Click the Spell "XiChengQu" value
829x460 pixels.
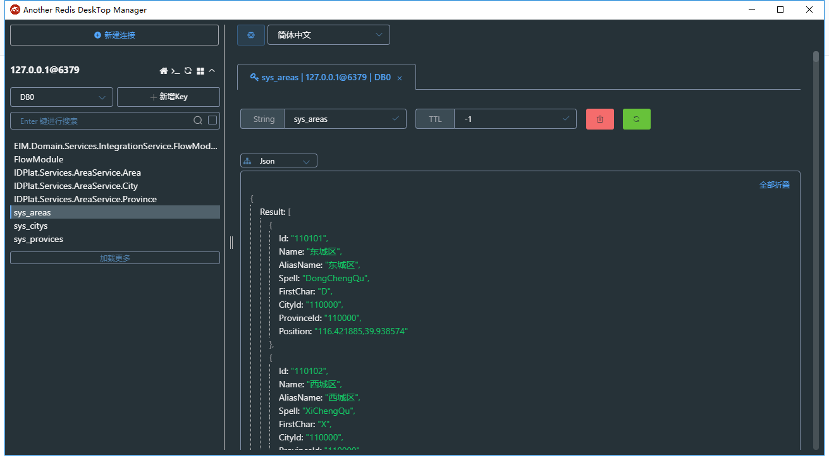click(329, 411)
